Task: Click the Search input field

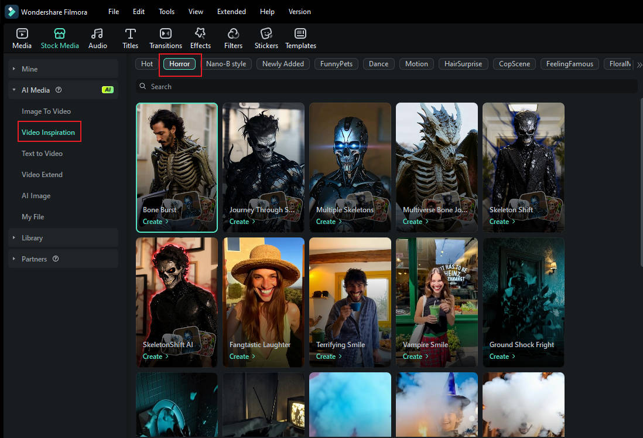Action: [387, 86]
